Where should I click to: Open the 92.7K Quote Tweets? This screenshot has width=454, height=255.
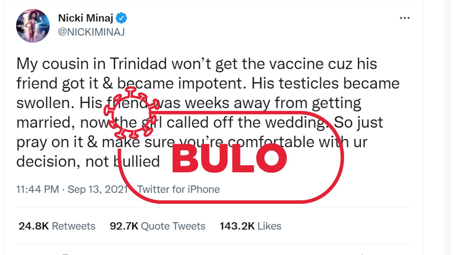click(173, 226)
